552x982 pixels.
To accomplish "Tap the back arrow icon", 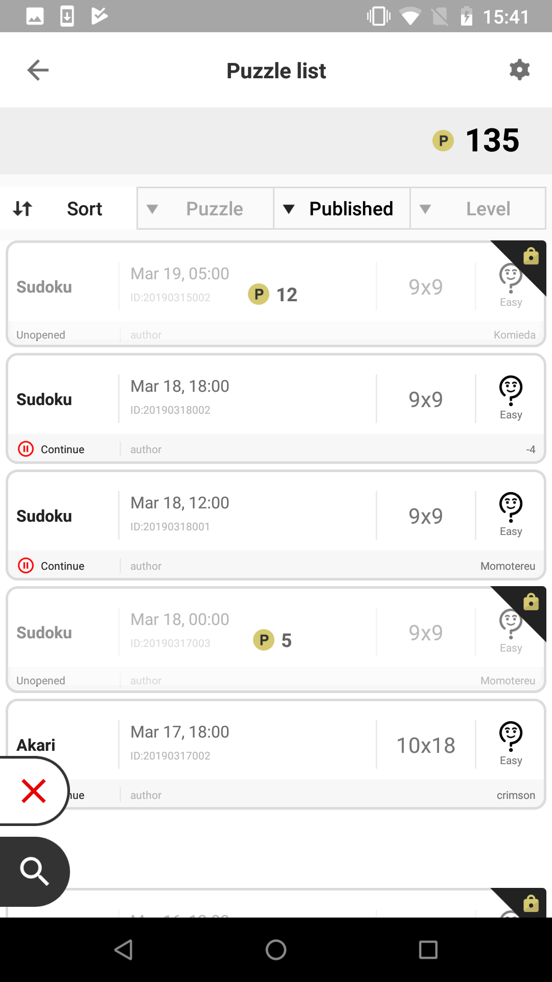I will [x=38, y=70].
